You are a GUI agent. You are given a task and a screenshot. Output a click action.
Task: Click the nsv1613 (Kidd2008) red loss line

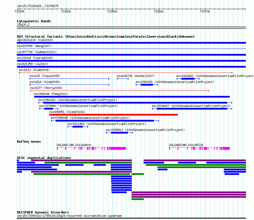click(126, 73)
